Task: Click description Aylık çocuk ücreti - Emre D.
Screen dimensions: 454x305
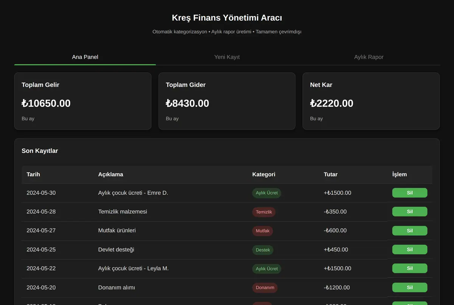Action: tap(133, 193)
